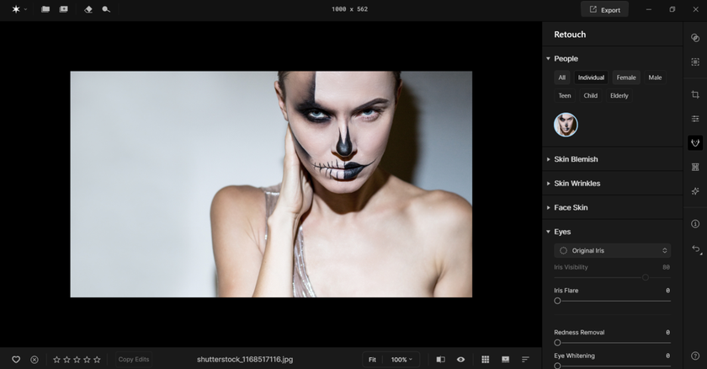Select the Elderly people filter
Viewport: 707px width, 369px height.
[619, 96]
